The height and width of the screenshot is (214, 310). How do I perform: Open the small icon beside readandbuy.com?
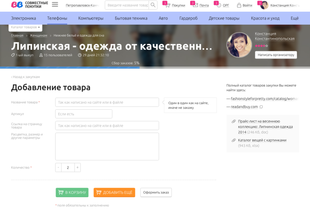tap(261, 107)
